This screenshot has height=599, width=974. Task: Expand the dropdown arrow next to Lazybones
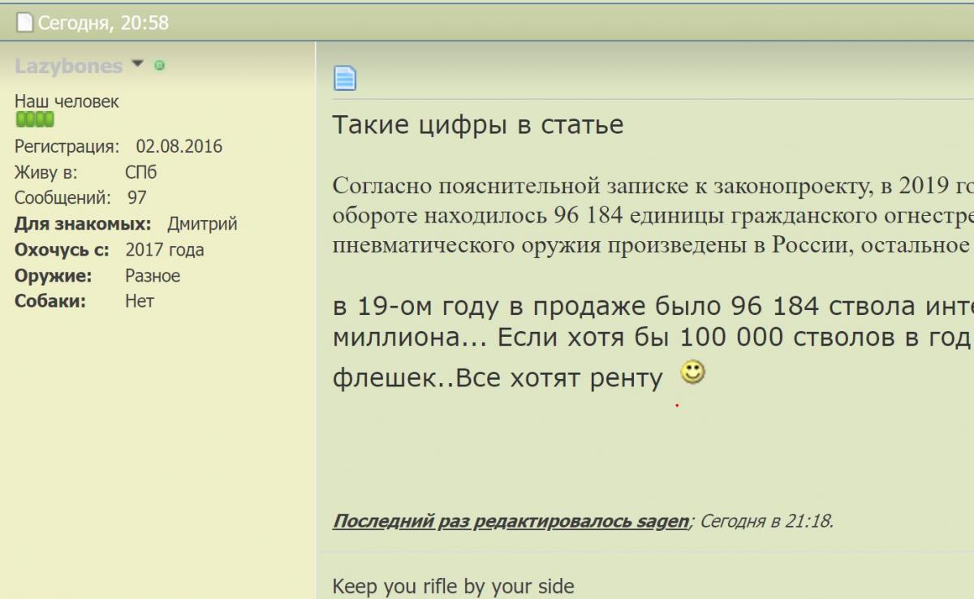pyautogui.click(x=137, y=64)
